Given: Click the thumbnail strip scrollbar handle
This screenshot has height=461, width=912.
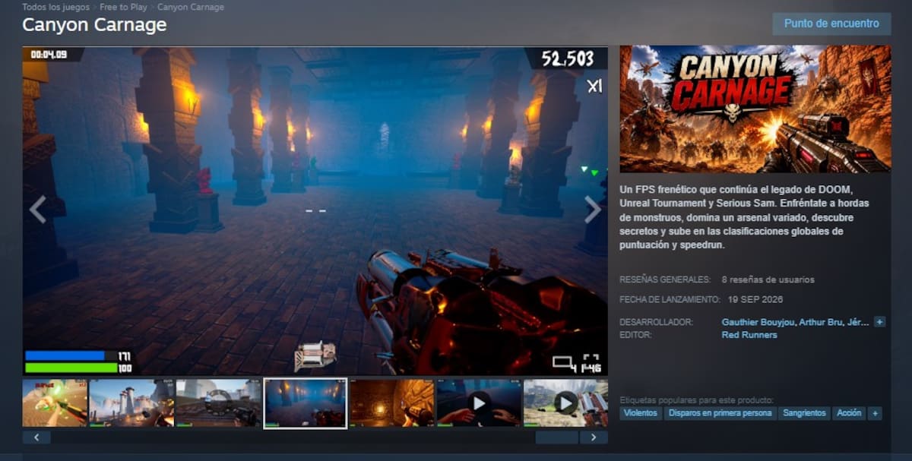Looking at the screenshot, I should click(x=557, y=437).
